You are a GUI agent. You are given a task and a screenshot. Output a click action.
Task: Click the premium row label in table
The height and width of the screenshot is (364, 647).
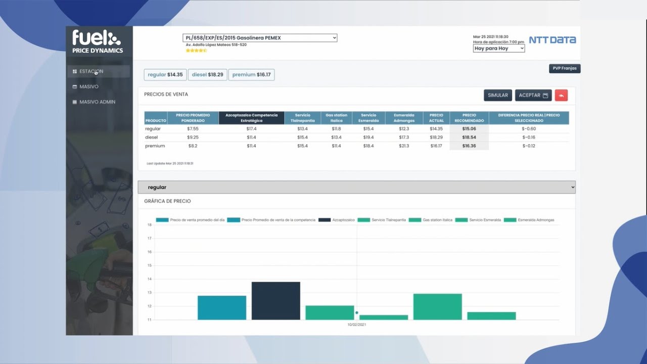coord(155,146)
